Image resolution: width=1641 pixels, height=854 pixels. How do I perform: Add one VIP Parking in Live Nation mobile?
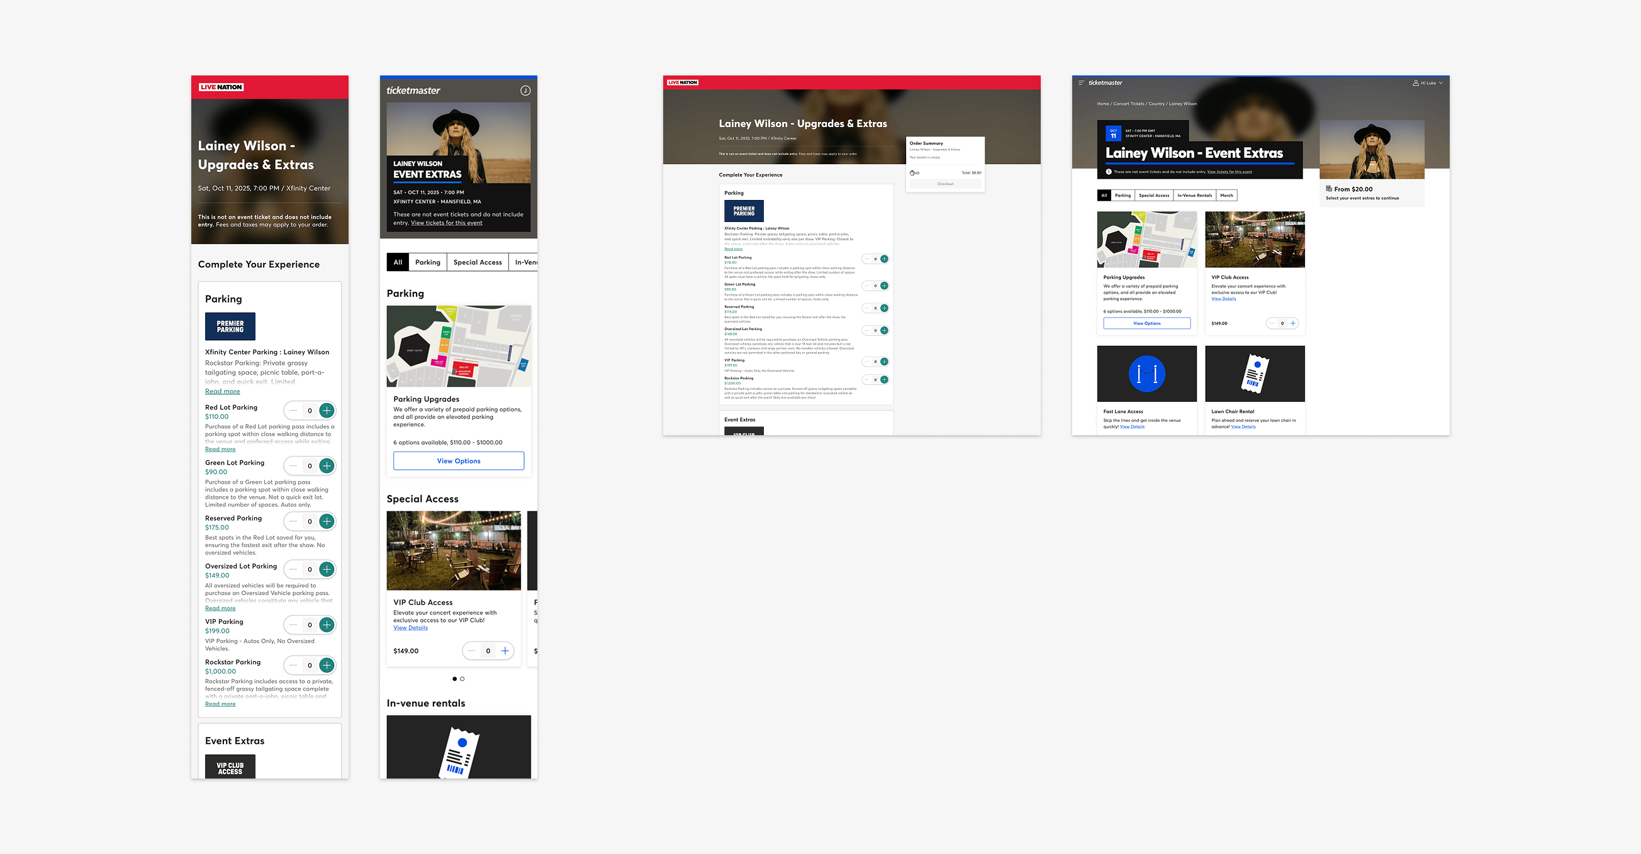(327, 624)
